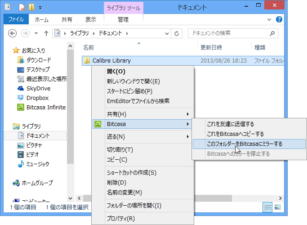The height and width of the screenshot is (225, 307).
Task: Select the ライブラリ ツール contextual tab
Action: (x=124, y=8)
